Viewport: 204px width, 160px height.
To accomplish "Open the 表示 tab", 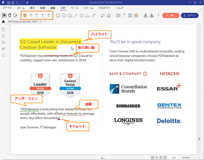I will 32,8.
